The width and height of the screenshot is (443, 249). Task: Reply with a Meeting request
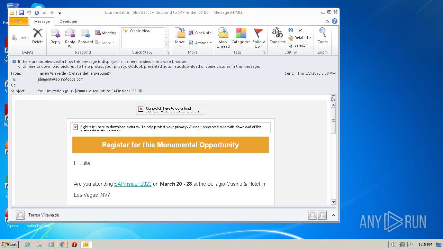(x=106, y=33)
